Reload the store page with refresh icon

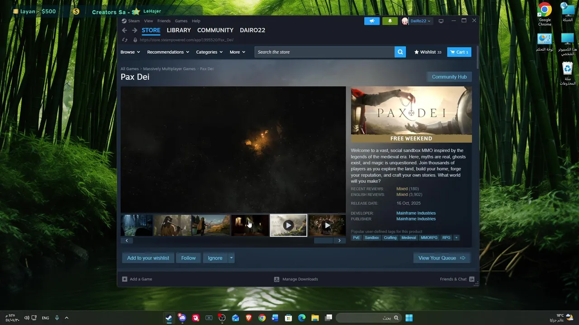[x=125, y=40]
